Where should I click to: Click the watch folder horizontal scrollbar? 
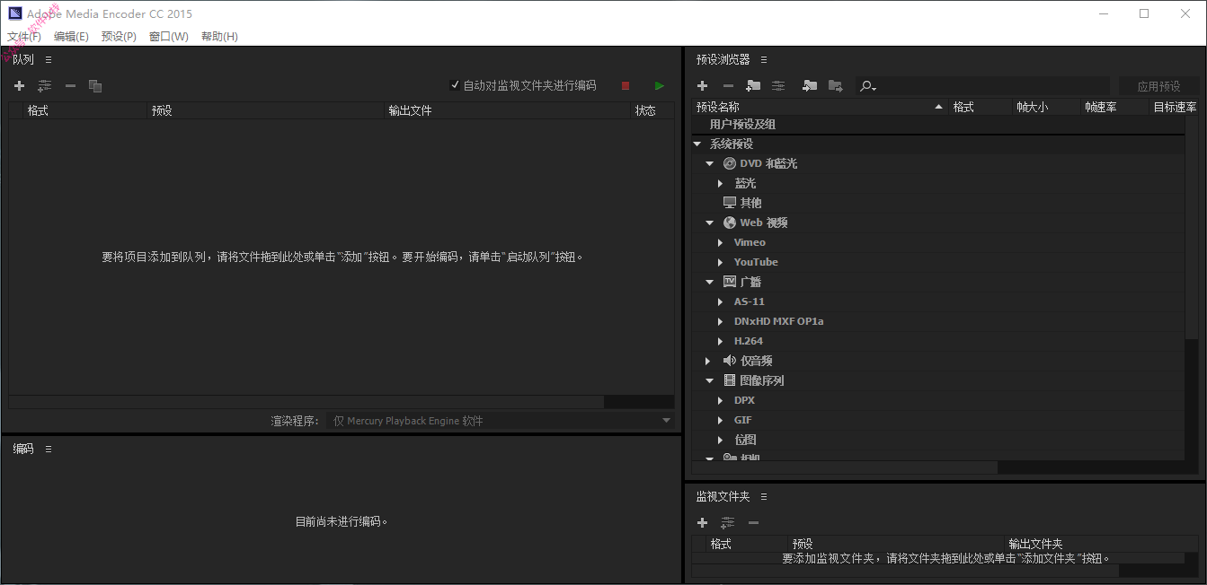pos(905,571)
